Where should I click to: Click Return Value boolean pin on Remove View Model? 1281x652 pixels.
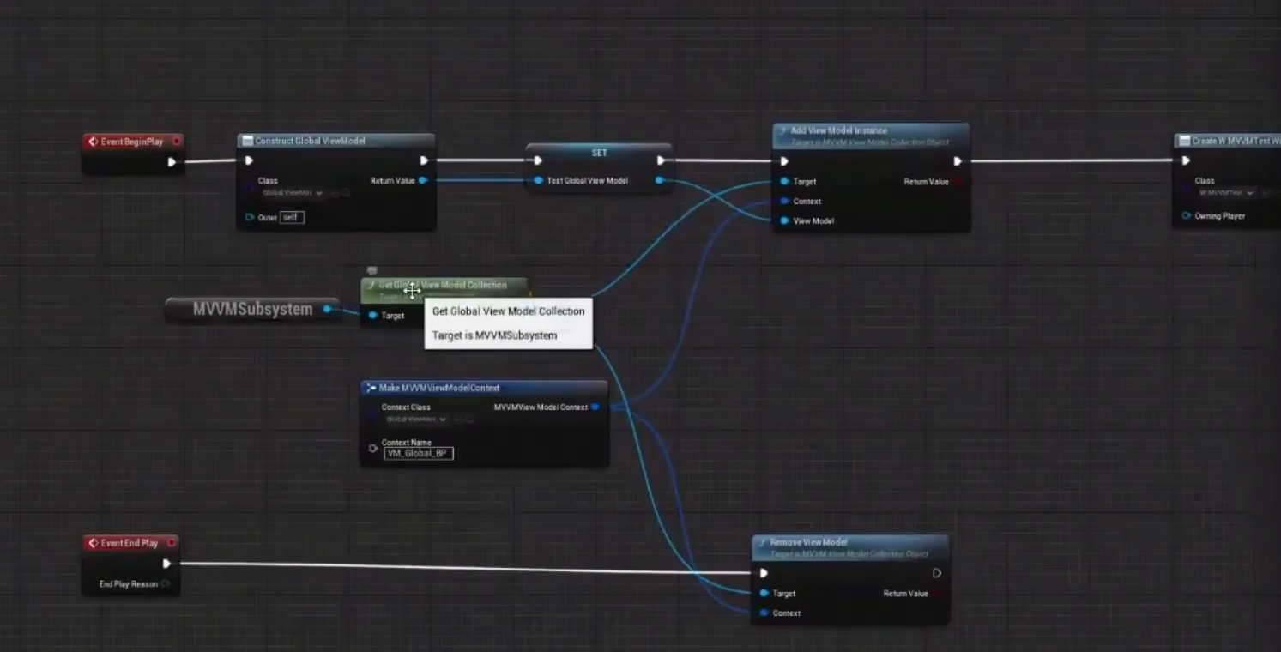click(937, 594)
